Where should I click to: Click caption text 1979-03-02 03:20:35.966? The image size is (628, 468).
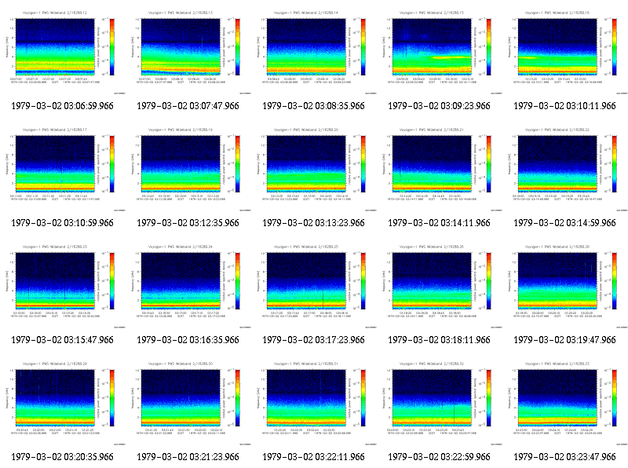pyautogui.click(x=63, y=457)
